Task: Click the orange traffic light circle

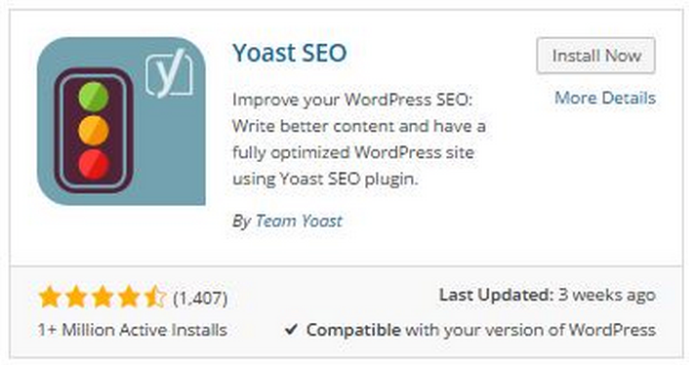Action: (94, 131)
